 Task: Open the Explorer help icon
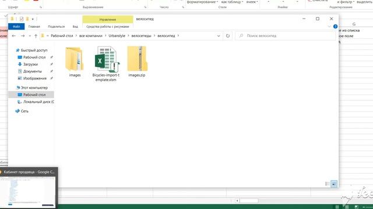click(335, 27)
